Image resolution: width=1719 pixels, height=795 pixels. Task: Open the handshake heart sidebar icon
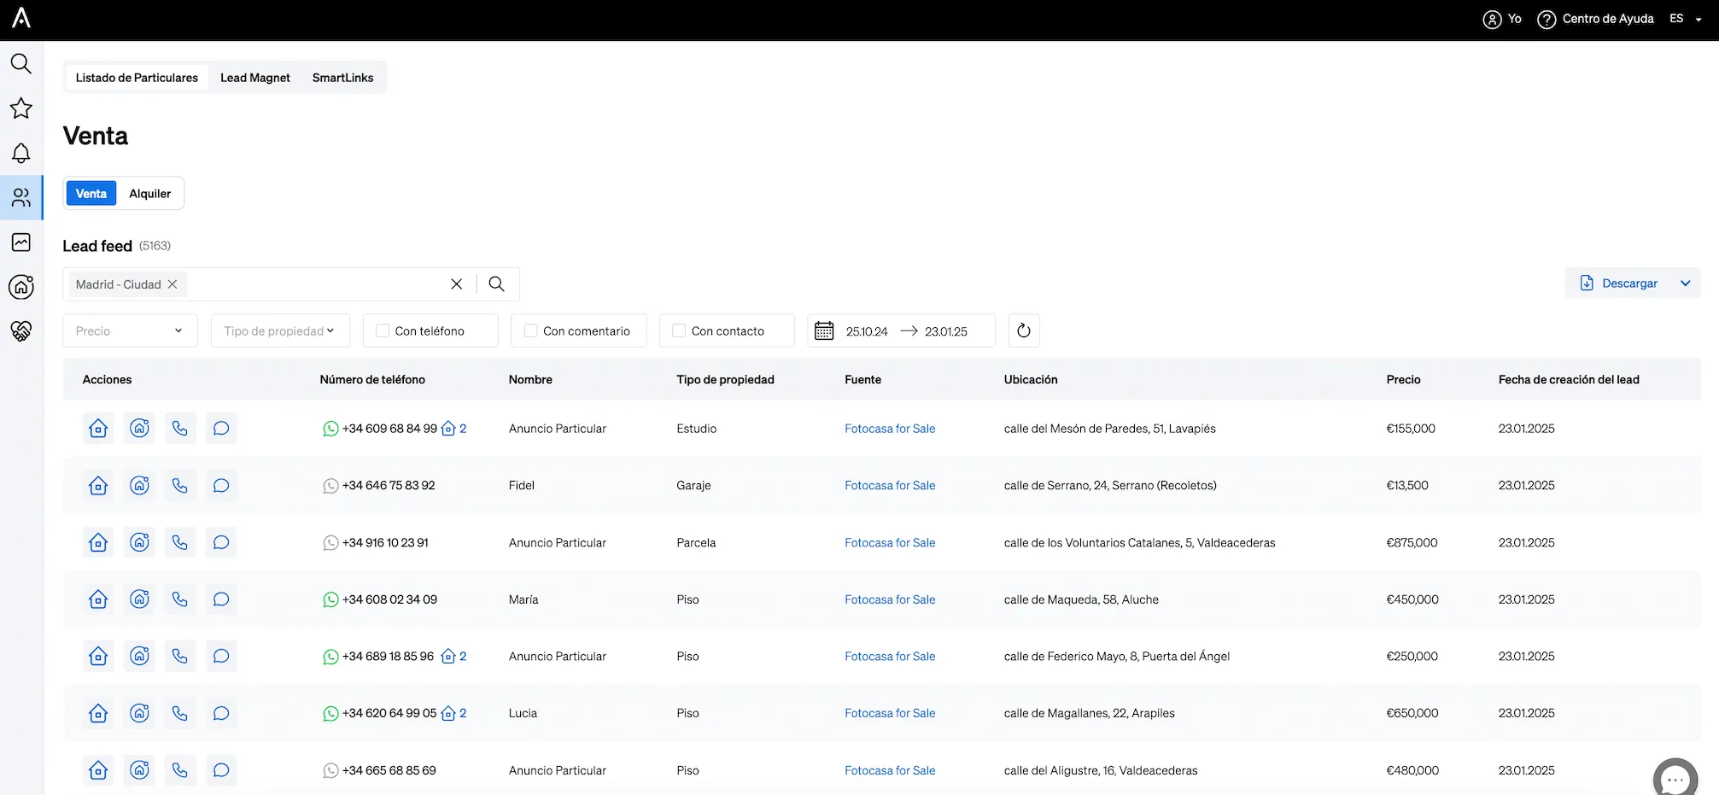(20, 331)
